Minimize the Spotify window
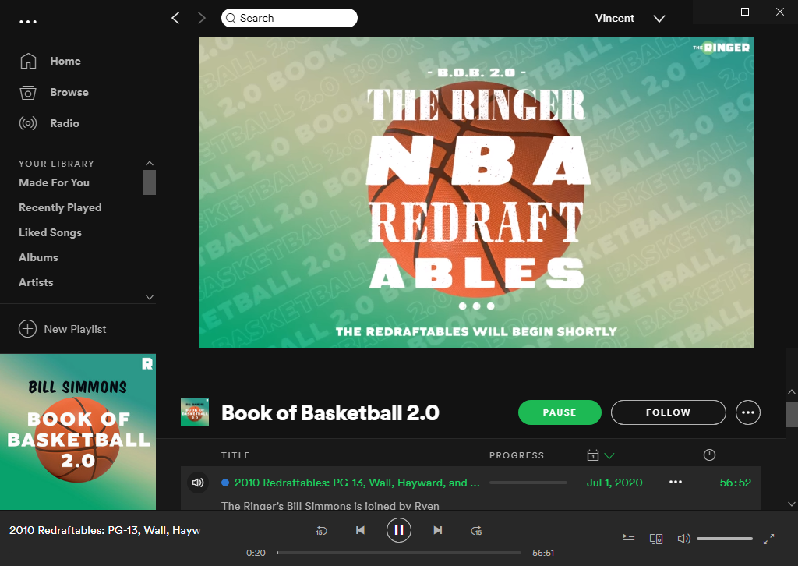Viewport: 798px width, 566px height. 711,12
